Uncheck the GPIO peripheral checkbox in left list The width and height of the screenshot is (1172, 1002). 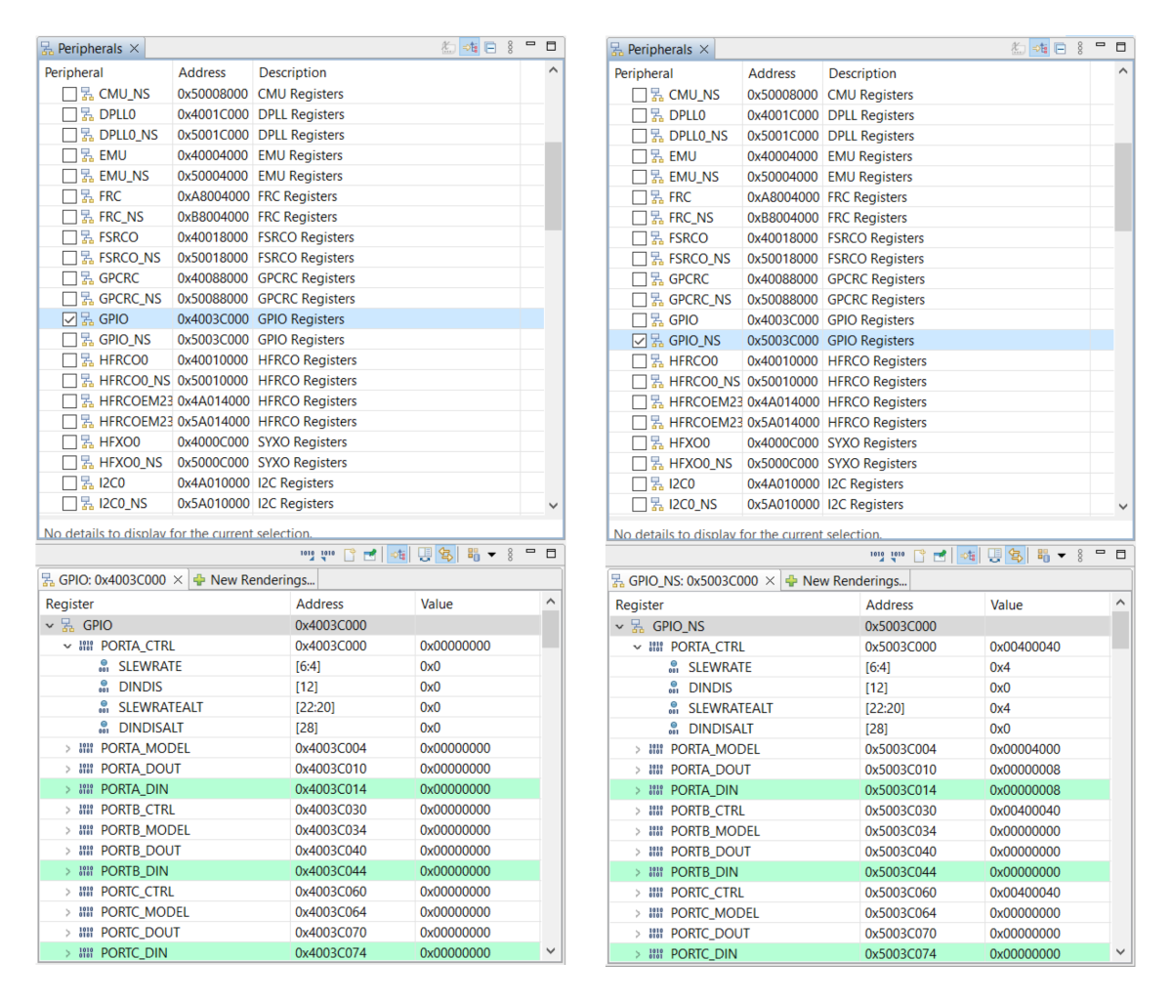coord(69,319)
